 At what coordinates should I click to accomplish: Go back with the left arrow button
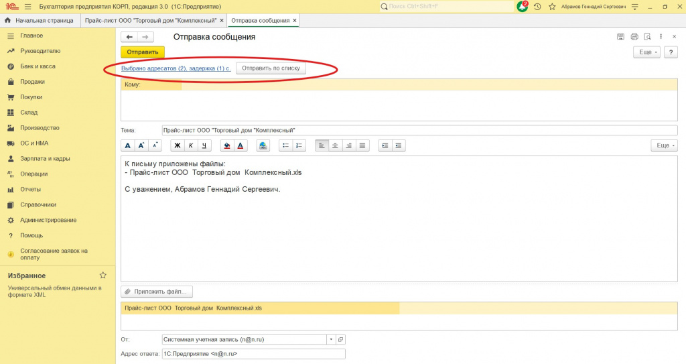point(129,38)
